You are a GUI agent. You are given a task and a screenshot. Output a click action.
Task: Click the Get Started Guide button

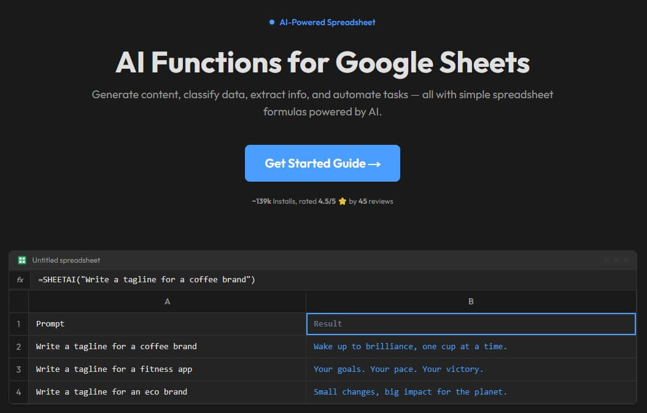tap(322, 163)
